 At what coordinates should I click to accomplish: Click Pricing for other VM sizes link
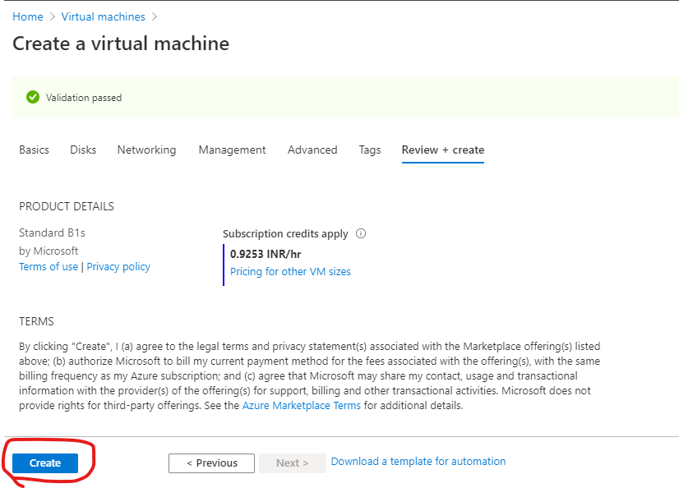(290, 271)
